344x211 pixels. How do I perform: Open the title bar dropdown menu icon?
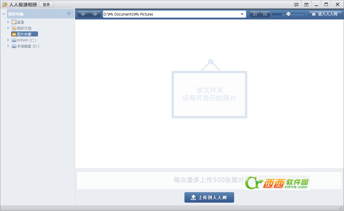306,4
